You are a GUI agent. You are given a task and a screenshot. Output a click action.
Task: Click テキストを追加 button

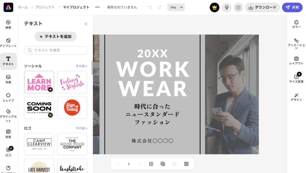tap(56, 36)
